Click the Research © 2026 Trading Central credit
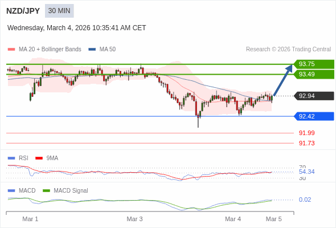The height and width of the screenshot is (228, 336). pyautogui.click(x=288, y=50)
